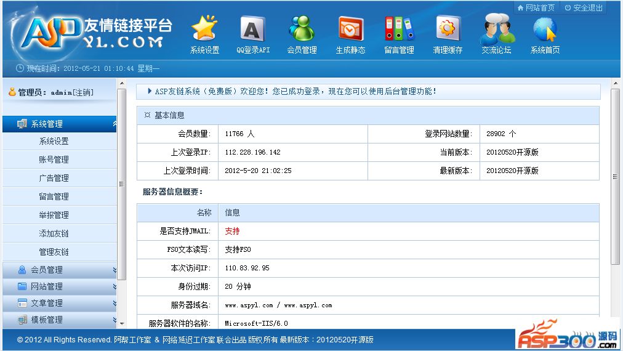This screenshot has width=623, height=351.
Task: Click the site count 28902 个
Action: [x=501, y=134]
